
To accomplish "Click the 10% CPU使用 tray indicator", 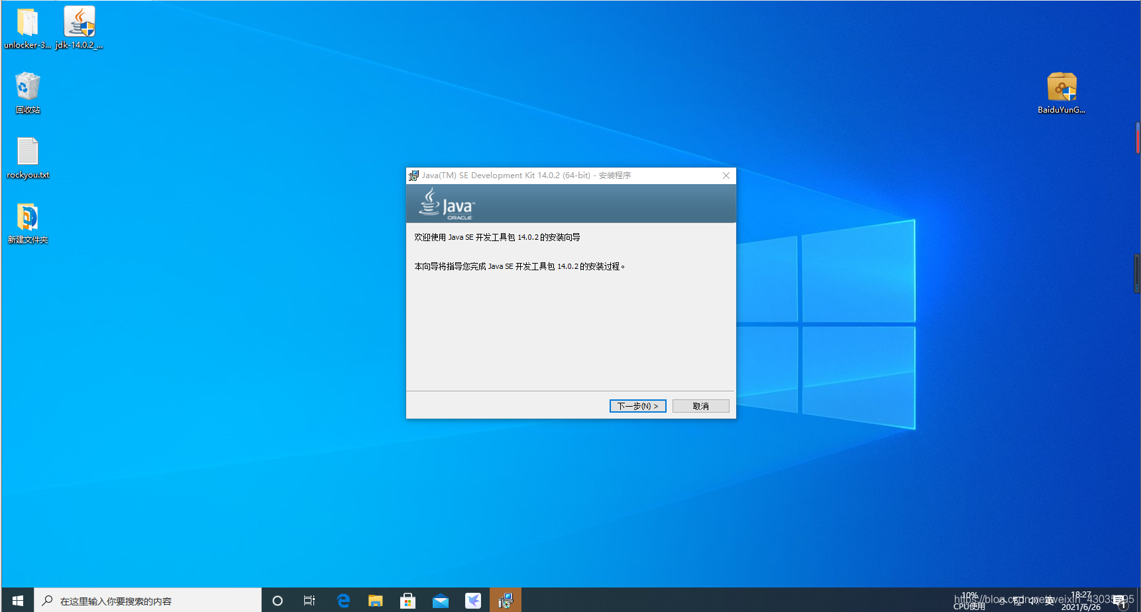I will click(x=969, y=601).
